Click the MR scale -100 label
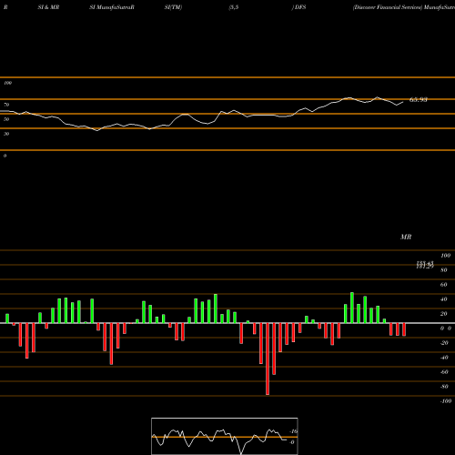 click(446, 401)
